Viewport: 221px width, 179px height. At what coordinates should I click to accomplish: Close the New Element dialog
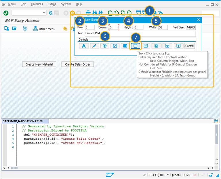pos(199,20)
